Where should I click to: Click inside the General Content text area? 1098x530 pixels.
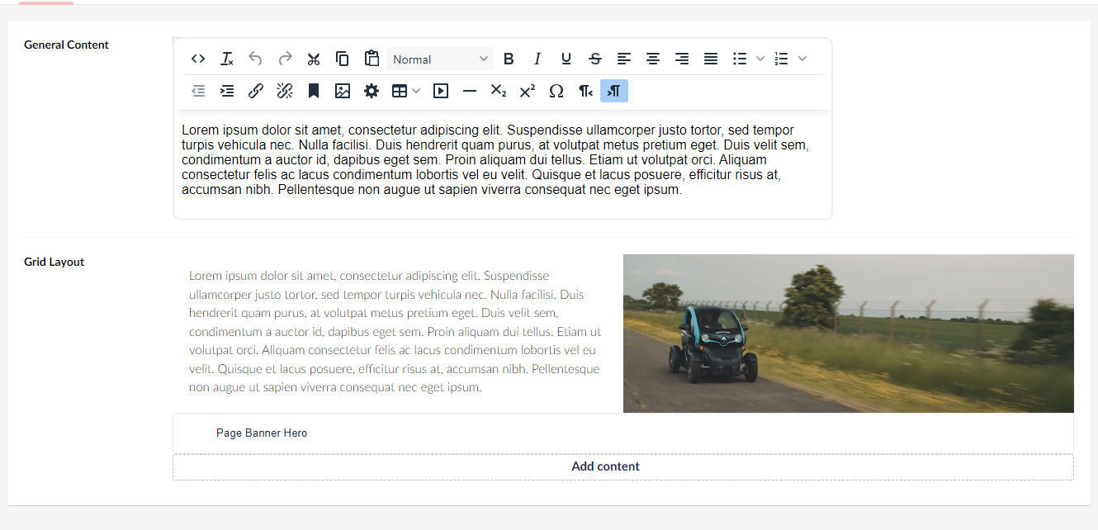502,164
